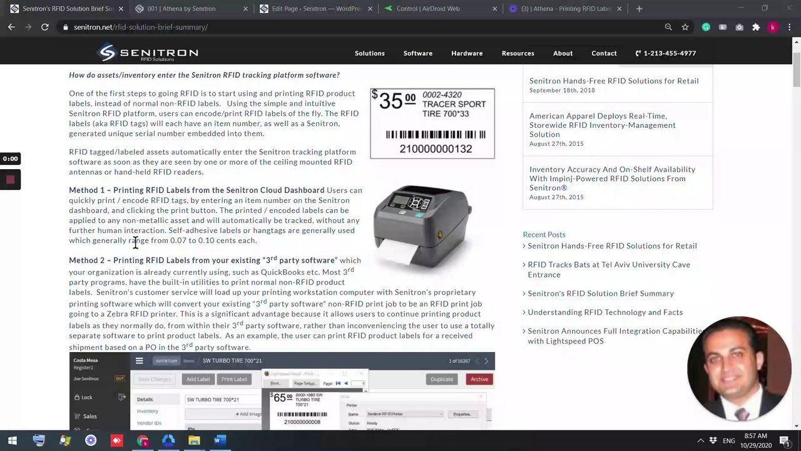Open the blue triangle app taskbar icon
801x451 pixels.
tap(168, 440)
